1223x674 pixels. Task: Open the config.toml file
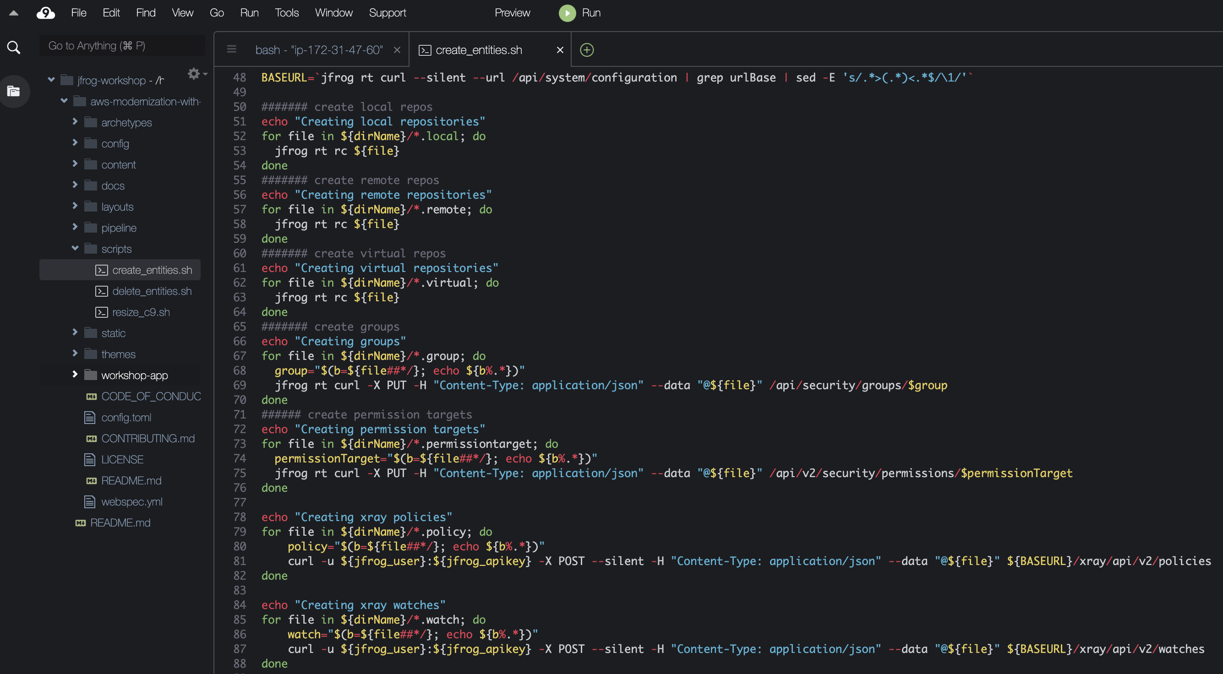tap(126, 417)
